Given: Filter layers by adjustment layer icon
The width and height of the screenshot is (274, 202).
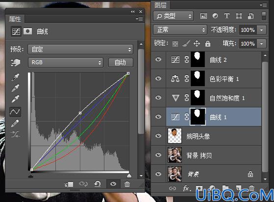Looking at the screenshot, I should 215,16.
